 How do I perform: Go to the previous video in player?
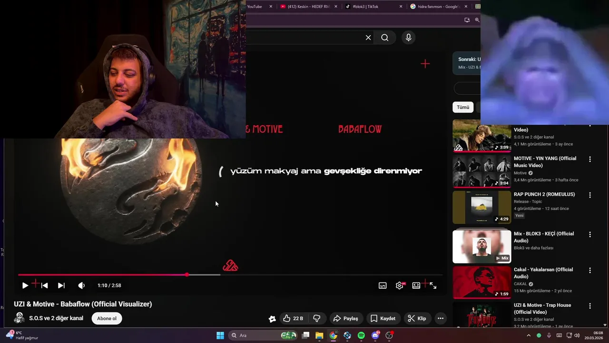(44, 285)
